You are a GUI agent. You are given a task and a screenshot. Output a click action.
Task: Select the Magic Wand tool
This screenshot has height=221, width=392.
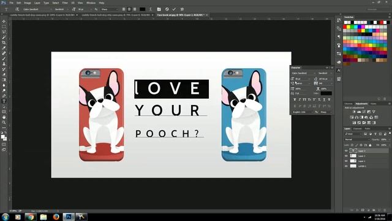pos(4,37)
